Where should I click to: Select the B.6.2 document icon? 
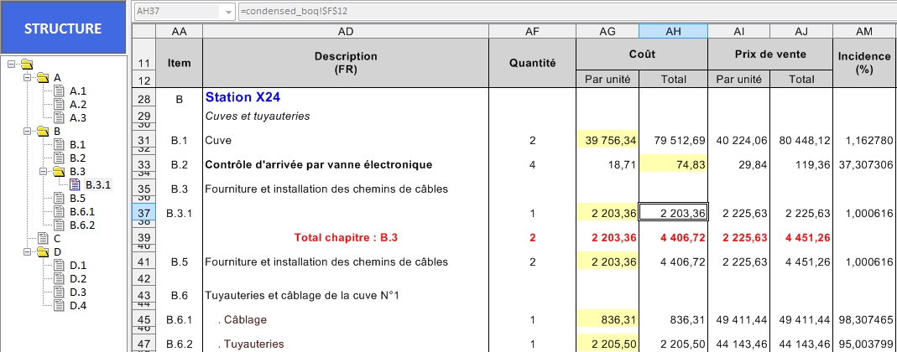(x=59, y=225)
